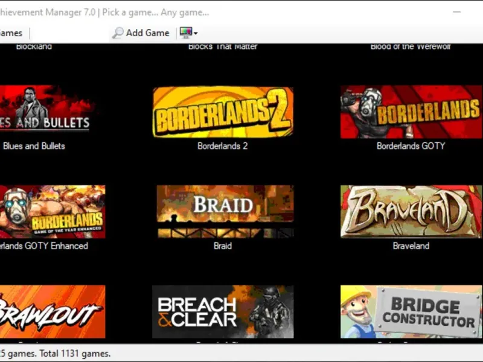This screenshot has height=362, width=483.
Task: Click the 'Braid' caption text
Action: click(x=222, y=246)
